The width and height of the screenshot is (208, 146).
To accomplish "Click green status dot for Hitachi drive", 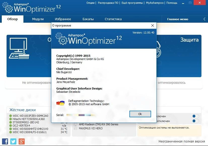I will pyautogui.click(x=11, y=119).
